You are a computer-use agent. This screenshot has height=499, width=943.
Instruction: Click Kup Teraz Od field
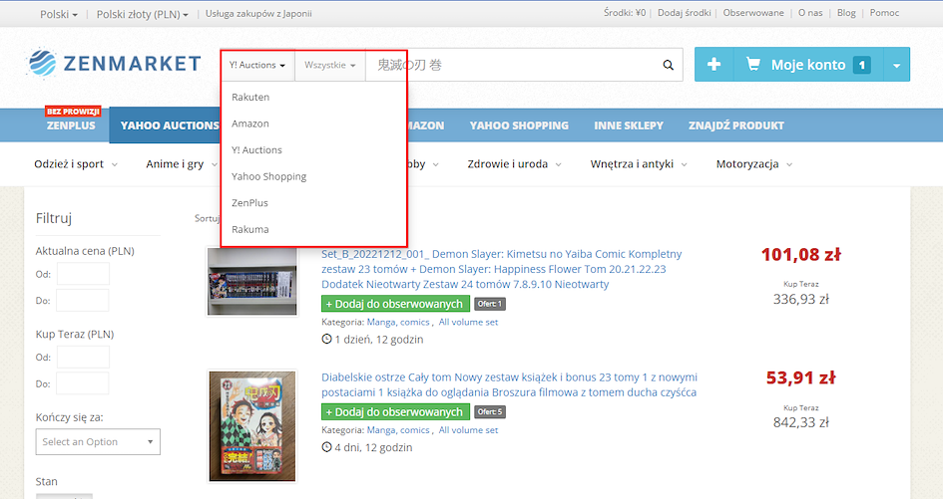83,357
